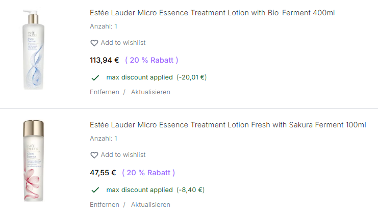This screenshot has height=216, width=378.
Task: Click 'Add to wishlist' text for the Sakura lotion
Action: (123, 155)
